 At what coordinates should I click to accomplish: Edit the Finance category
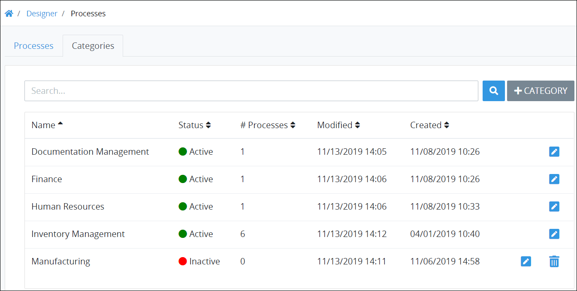(554, 179)
